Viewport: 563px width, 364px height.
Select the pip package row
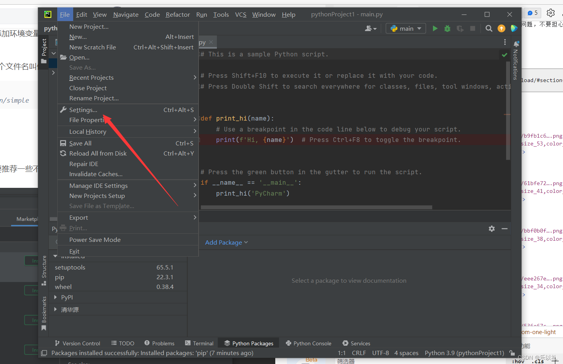[118, 277]
